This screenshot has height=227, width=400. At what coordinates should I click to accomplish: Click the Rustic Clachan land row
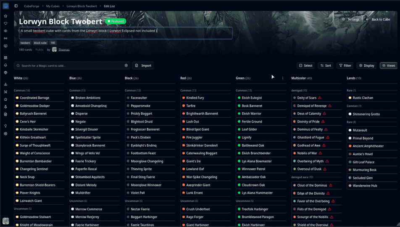(372, 98)
